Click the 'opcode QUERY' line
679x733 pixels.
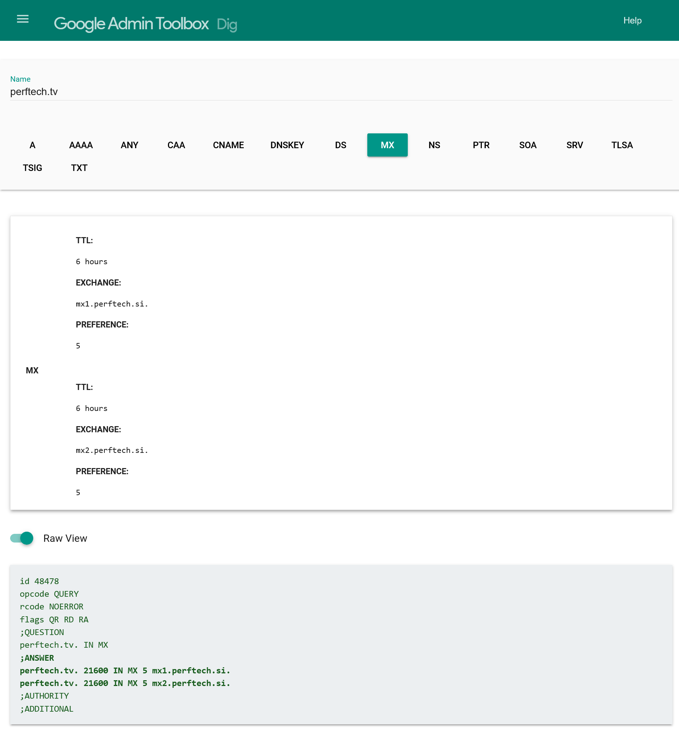pyautogui.click(x=49, y=594)
